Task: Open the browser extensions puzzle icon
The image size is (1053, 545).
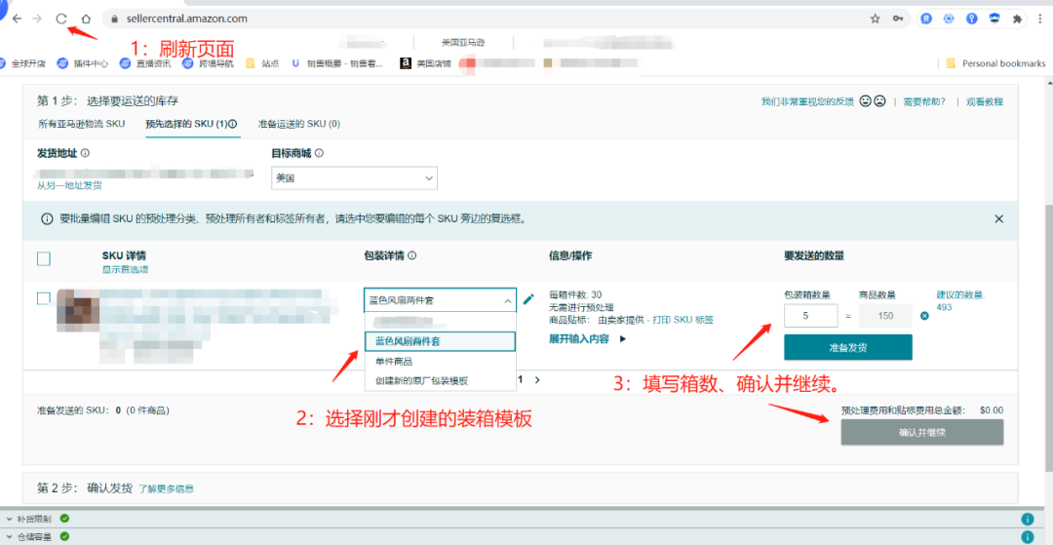Action: click(x=1017, y=19)
